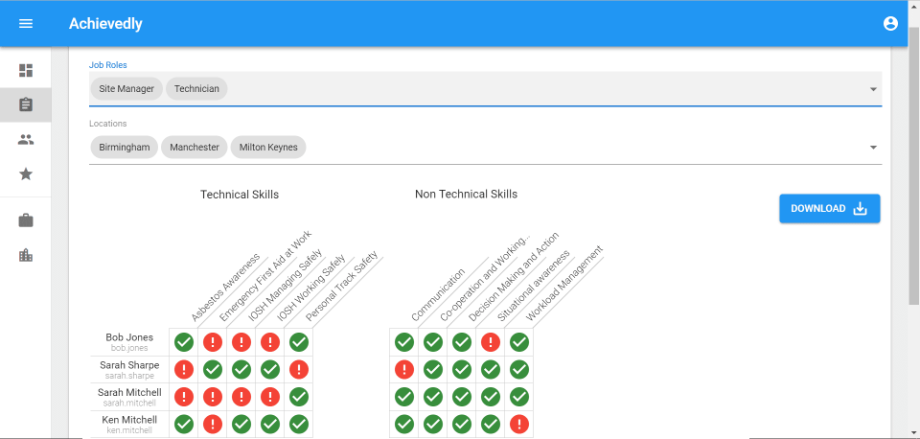
Task: Click Bob Jones Asbestos Awareness green check
Action: [184, 342]
